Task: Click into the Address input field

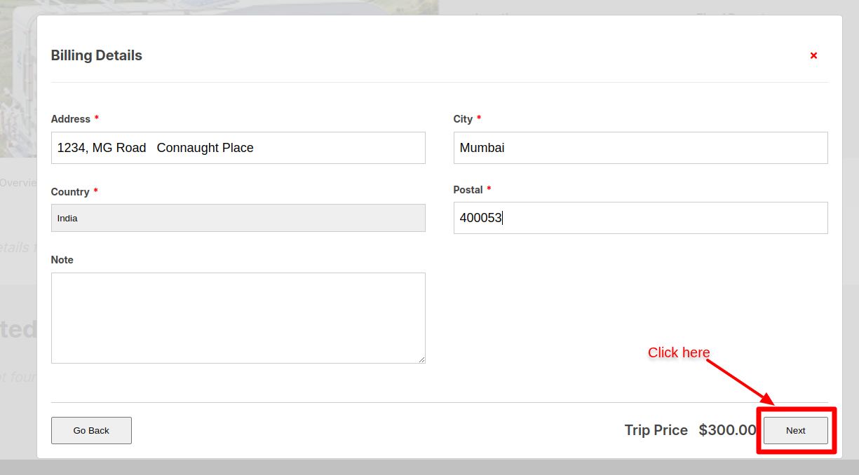Action: click(238, 148)
